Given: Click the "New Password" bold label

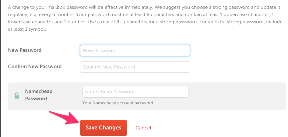Looking at the screenshot, I should point(25,50).
